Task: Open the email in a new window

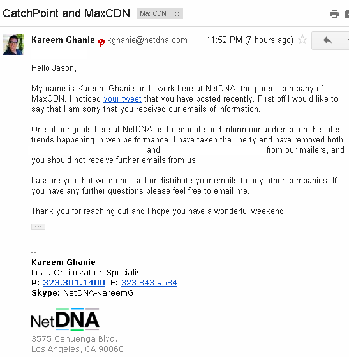Action: (347, 14)
